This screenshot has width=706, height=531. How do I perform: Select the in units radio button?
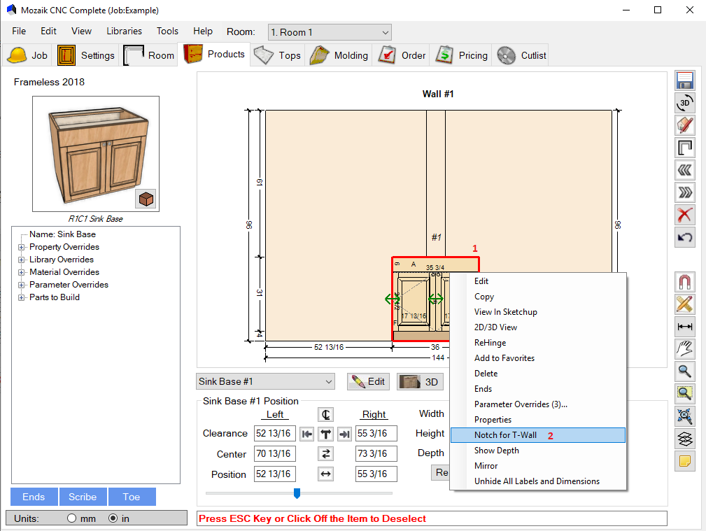coord(113,518)
